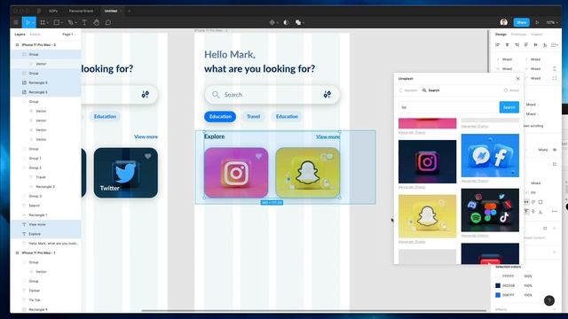Open the Page 1 dropdown
568x319 pixels.
[x=69, y=35]
